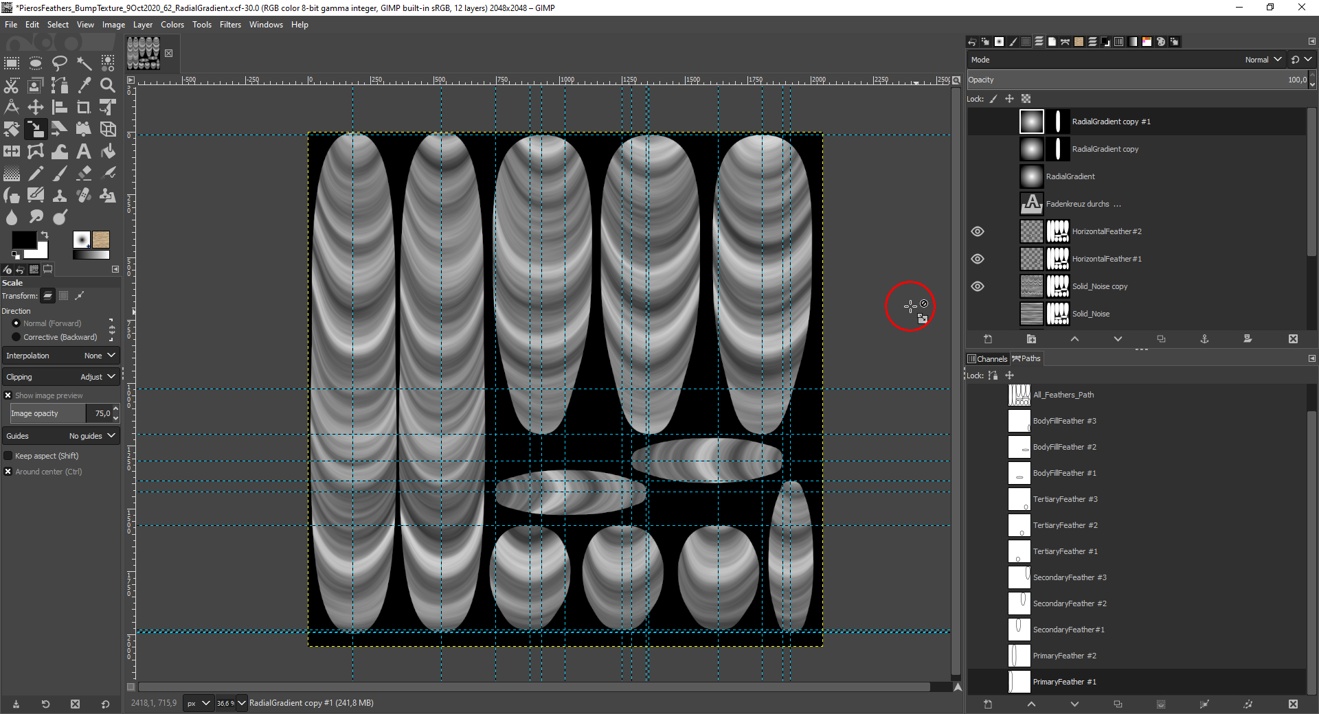This screenshot has height=714, width=1319.
Task: Select the Paintbrush tool
Action: click(60, 173)
